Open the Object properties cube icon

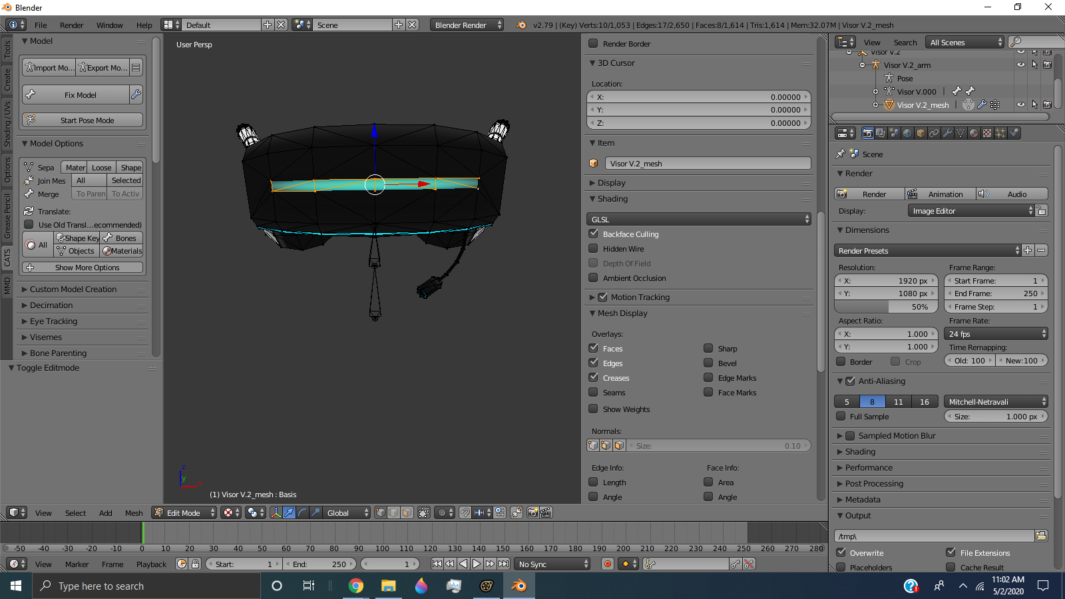[921, 133]
